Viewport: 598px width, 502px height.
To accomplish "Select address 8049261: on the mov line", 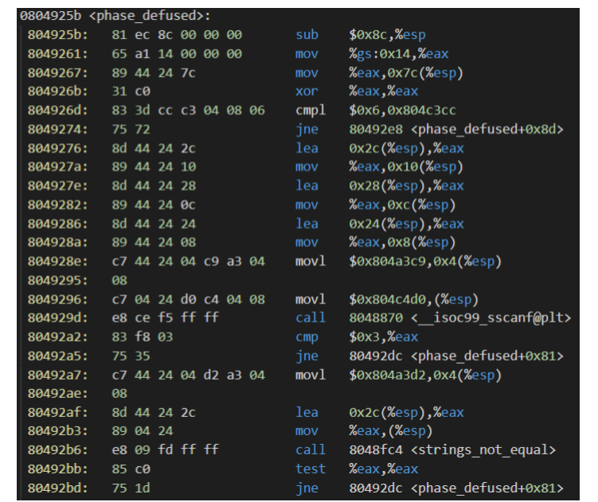I will pos(57,54).
